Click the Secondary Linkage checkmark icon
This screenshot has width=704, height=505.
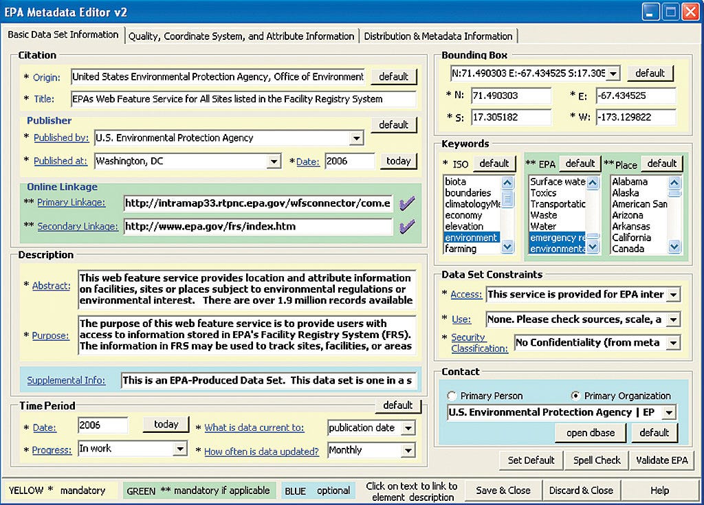tap(407, 226)
